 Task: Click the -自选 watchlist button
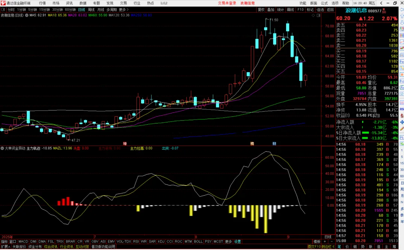[320, 9]
